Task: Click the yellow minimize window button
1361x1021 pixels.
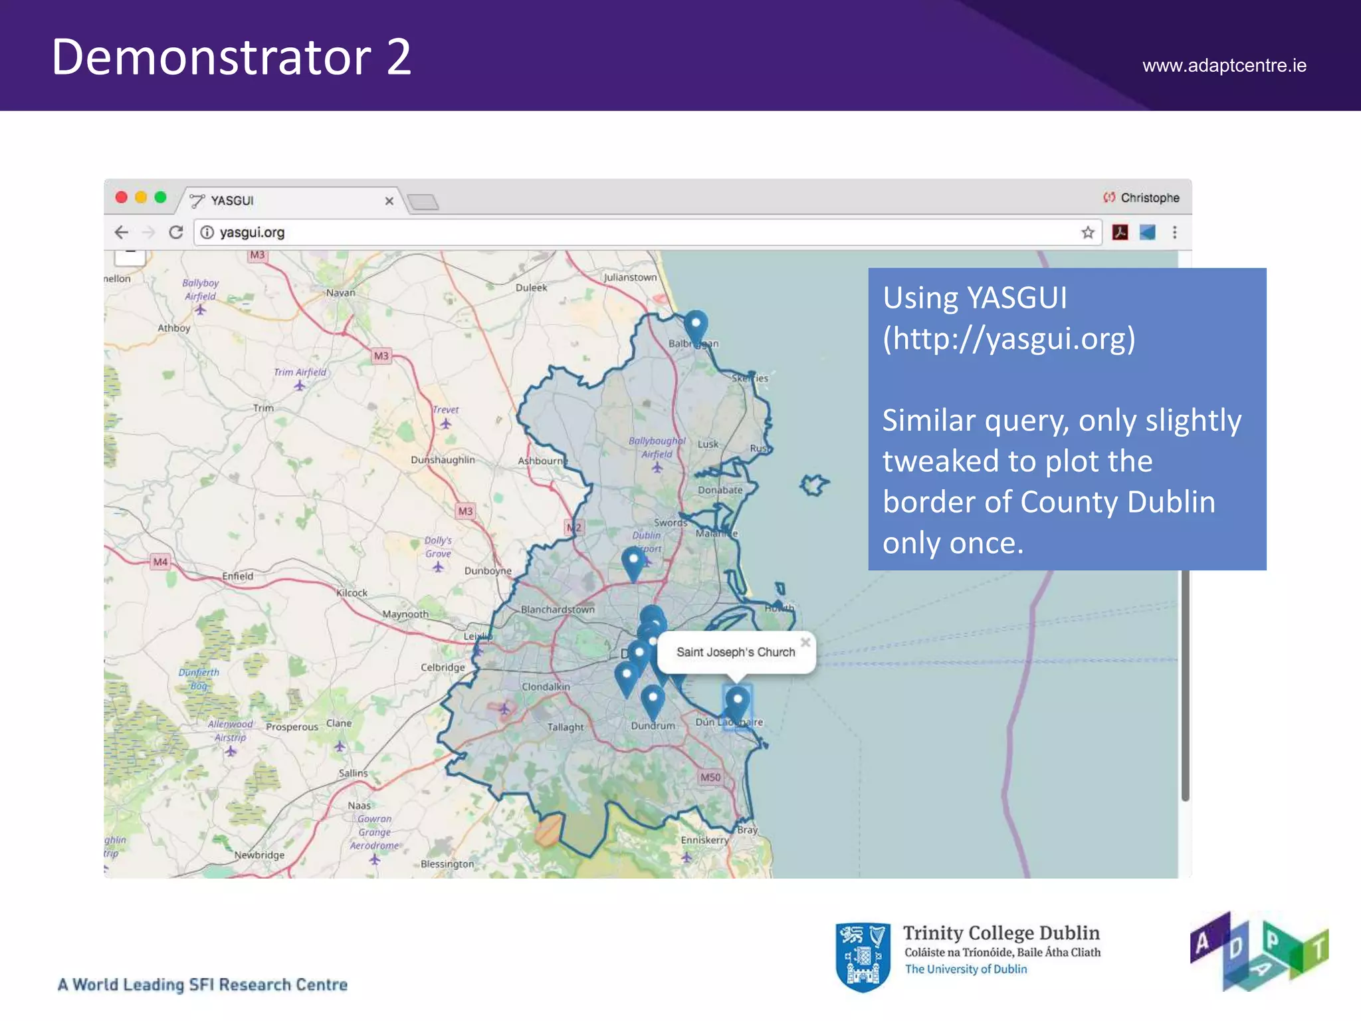Action: [141, 197]
